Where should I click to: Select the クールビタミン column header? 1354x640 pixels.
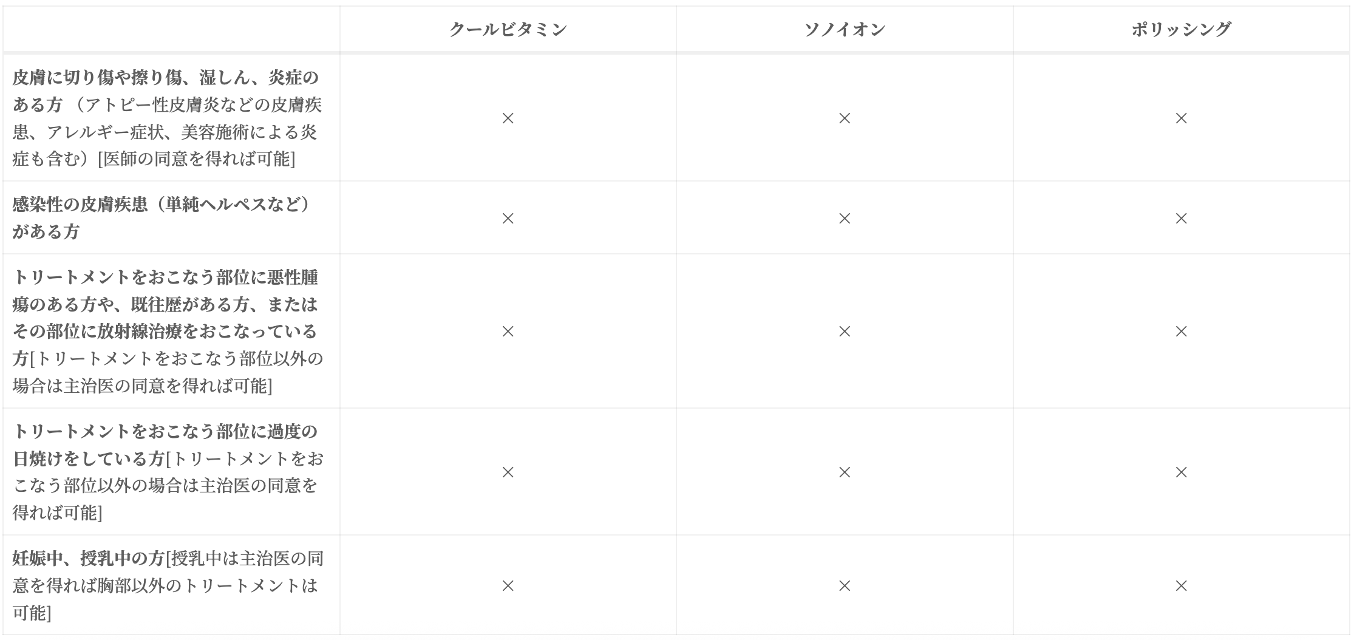pyautogui.click(x=508, y=29)
